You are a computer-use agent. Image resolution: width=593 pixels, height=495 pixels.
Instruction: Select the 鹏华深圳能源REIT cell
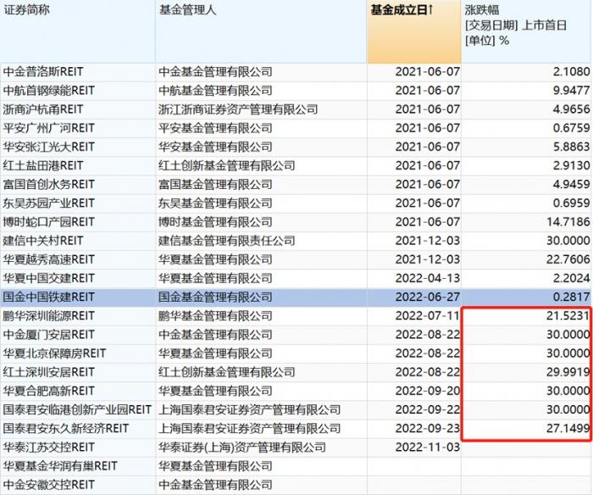point(78,316)
